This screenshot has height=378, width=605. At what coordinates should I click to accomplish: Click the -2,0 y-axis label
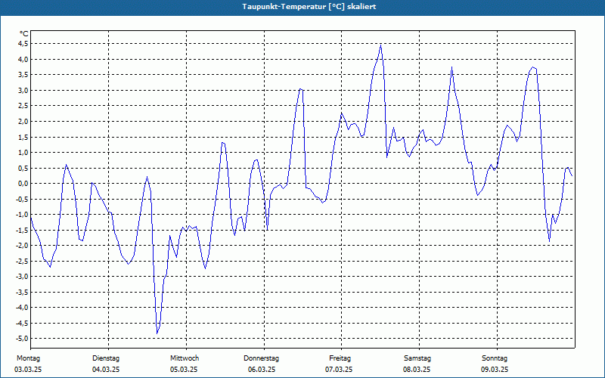click(22, 245)
